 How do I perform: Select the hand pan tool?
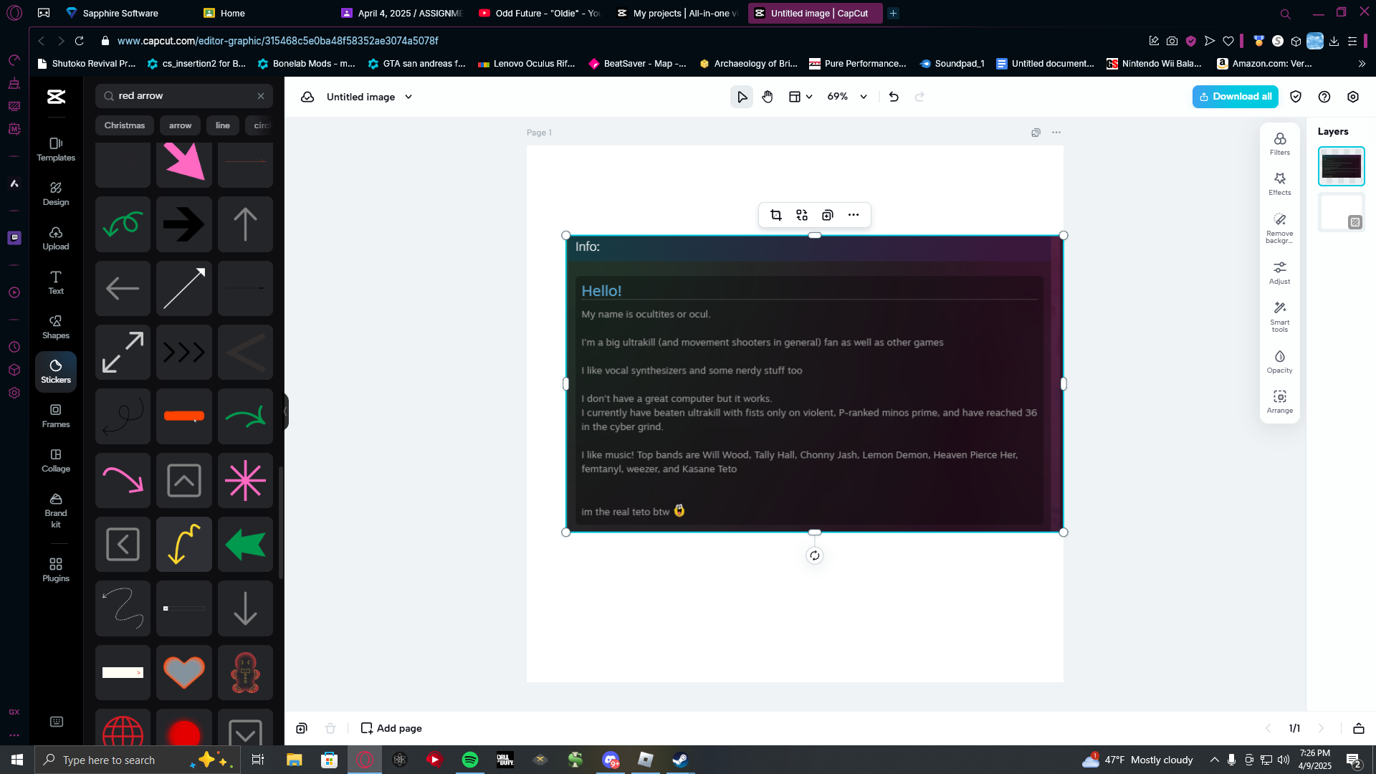(x=768, y=97)
